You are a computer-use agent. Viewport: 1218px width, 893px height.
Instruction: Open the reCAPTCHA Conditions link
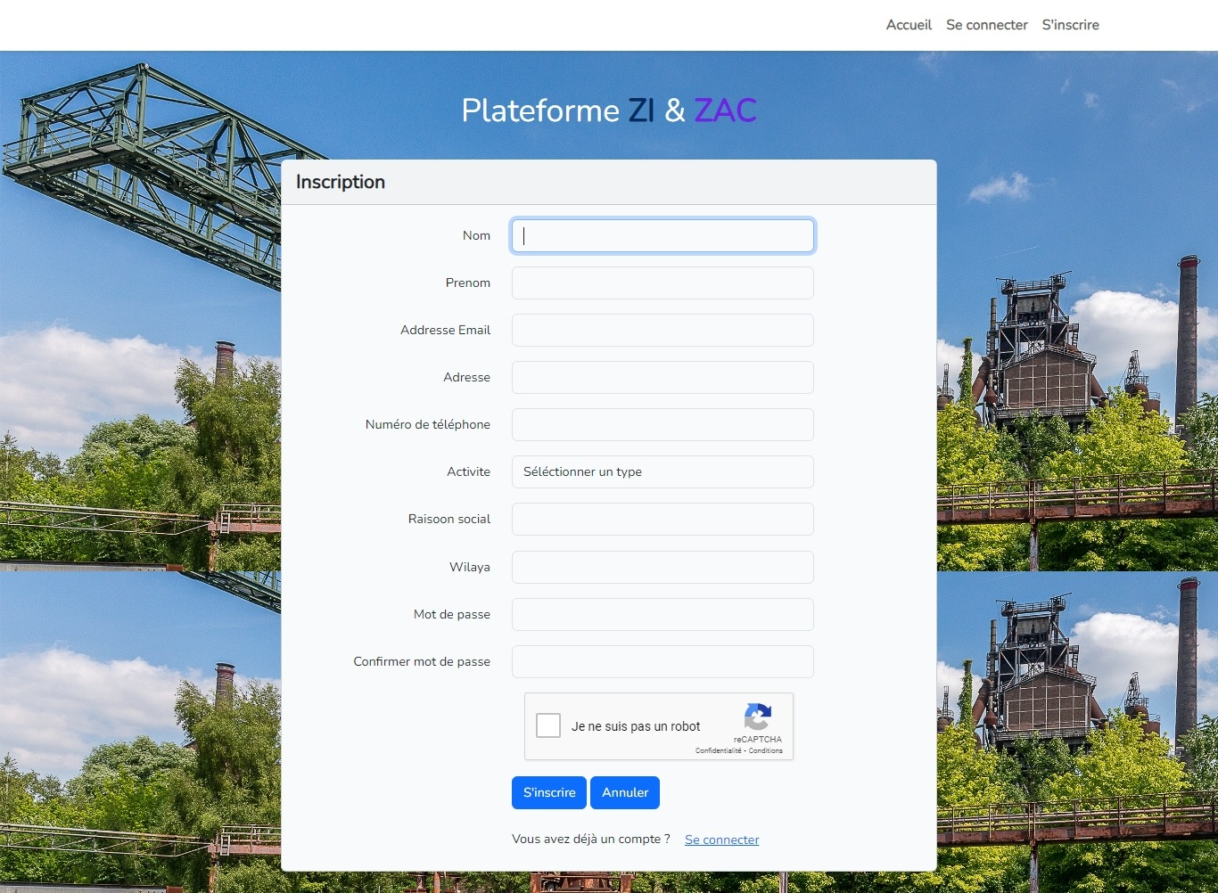click(x=766, y=750)
